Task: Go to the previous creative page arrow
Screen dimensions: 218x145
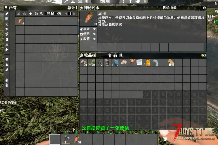Action: [65, 14]
